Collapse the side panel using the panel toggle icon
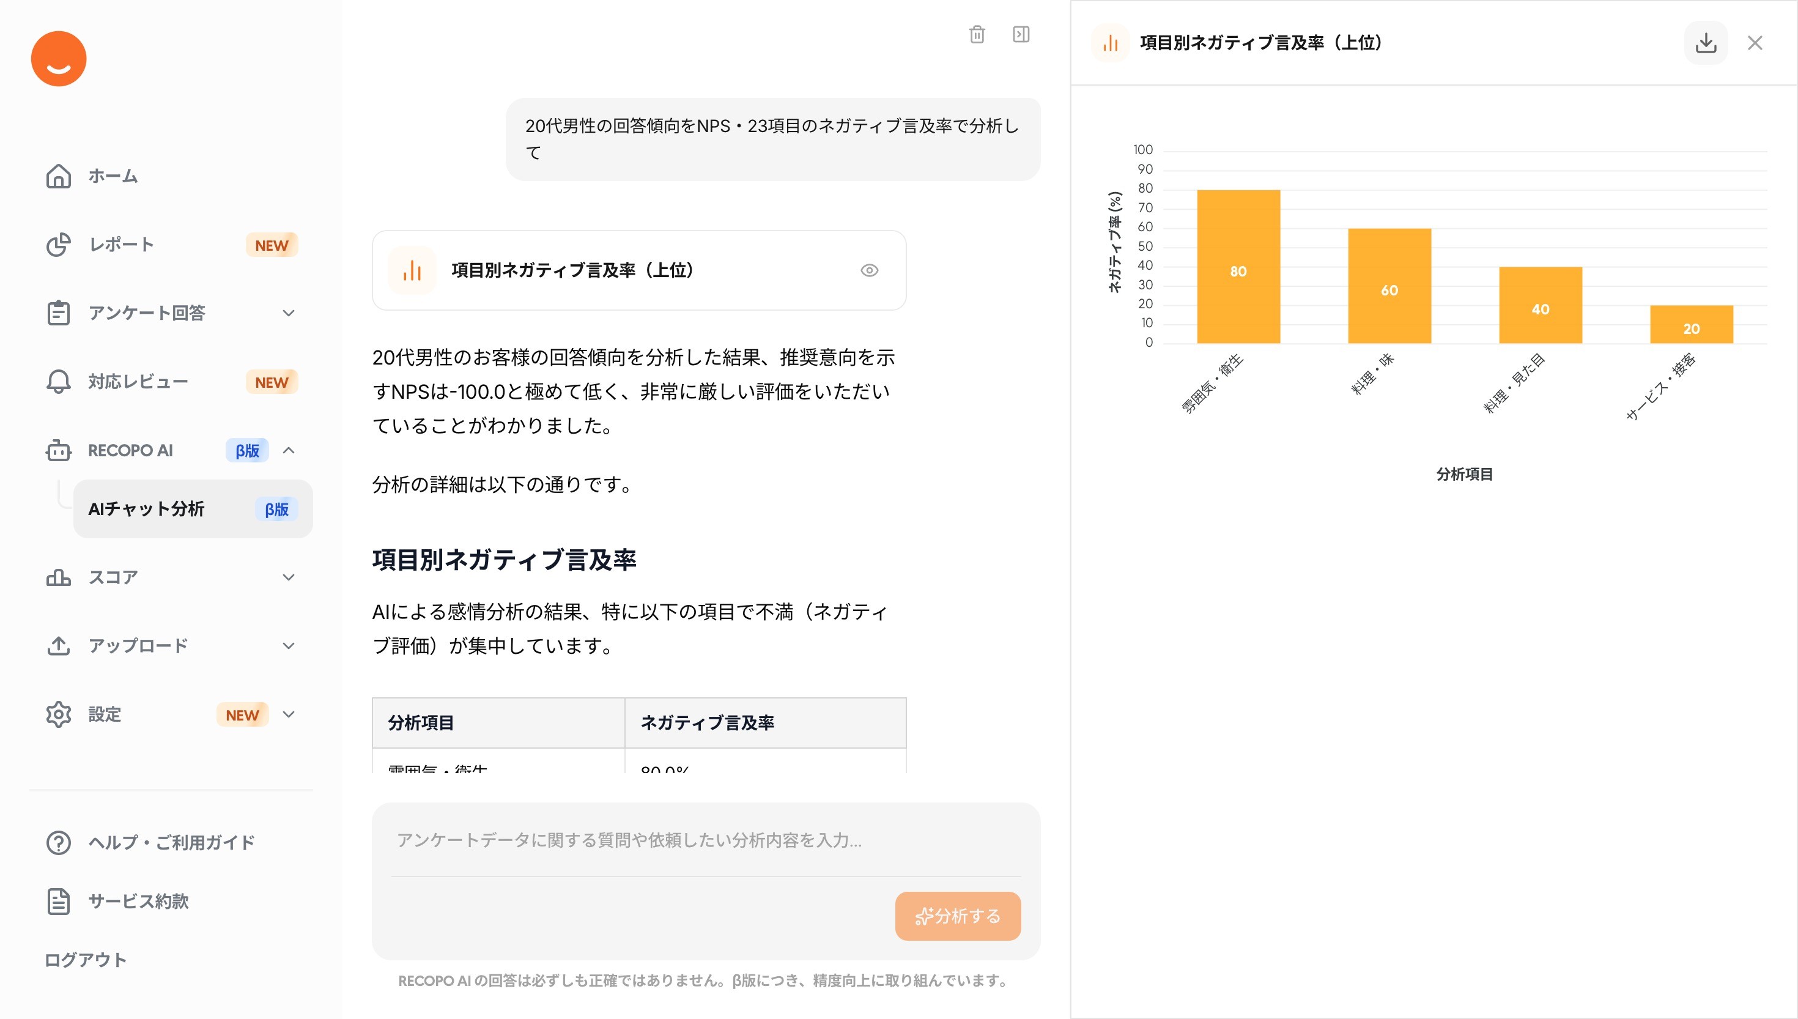Viewport: 1798px width, 1019px height. pos(1021,34)
